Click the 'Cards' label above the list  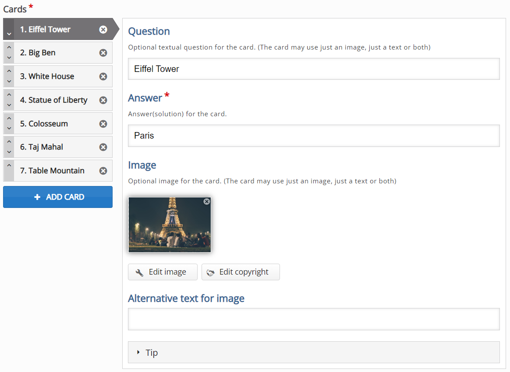pyautogui.click(x=15, y=9)
